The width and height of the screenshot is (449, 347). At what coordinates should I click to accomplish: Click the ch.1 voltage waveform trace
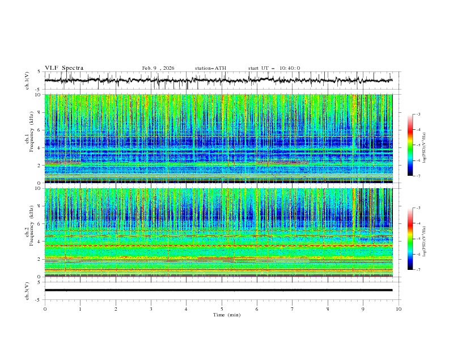click(x=218, y=80)
